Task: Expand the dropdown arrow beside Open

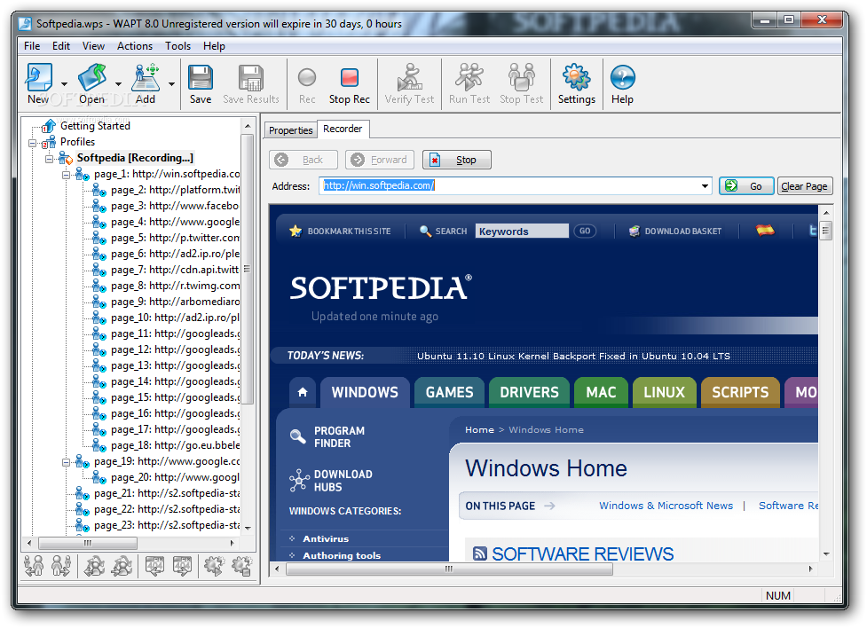Action: pyautogui.click(x=118, y=84)
